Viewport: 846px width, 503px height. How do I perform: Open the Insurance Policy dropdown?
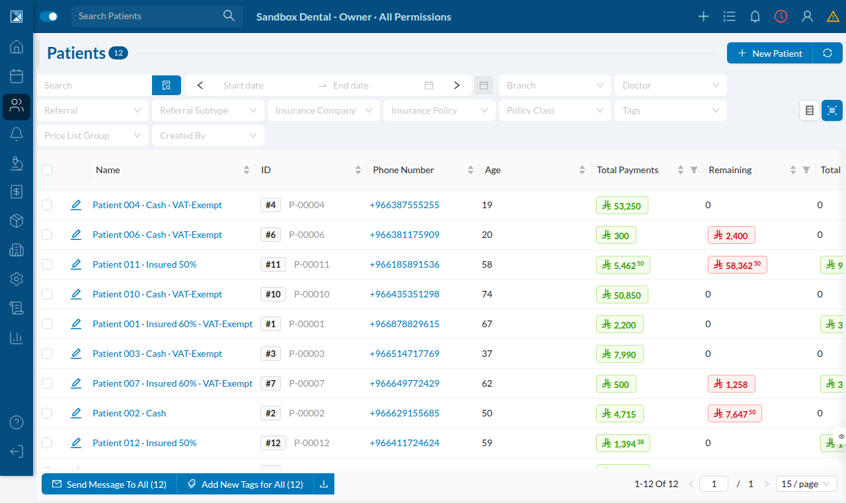440,110
